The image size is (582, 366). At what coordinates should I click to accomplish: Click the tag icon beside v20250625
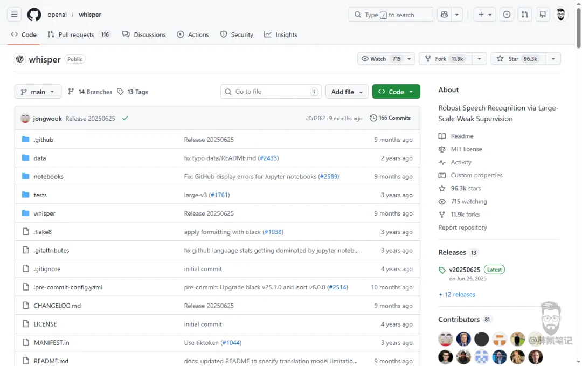pyautogui.click(x=442, y=270)
